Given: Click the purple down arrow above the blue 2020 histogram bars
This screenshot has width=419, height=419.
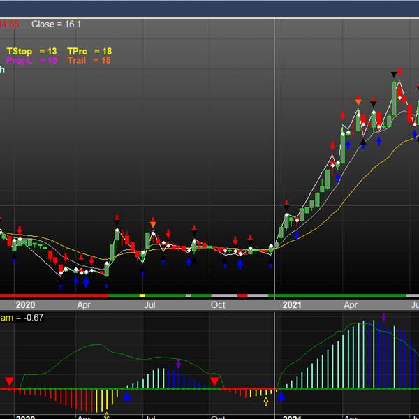Looking at the screenshot, I should (x=179, y=364).
